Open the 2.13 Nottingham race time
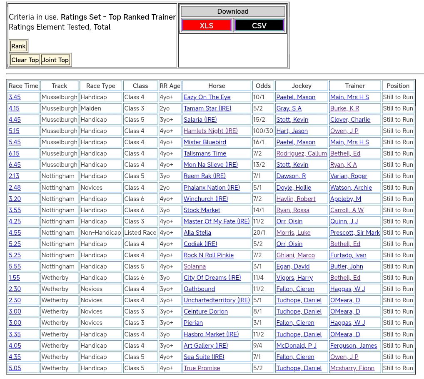The height and width of the screenshot is (379, 424). click(15, 176)
